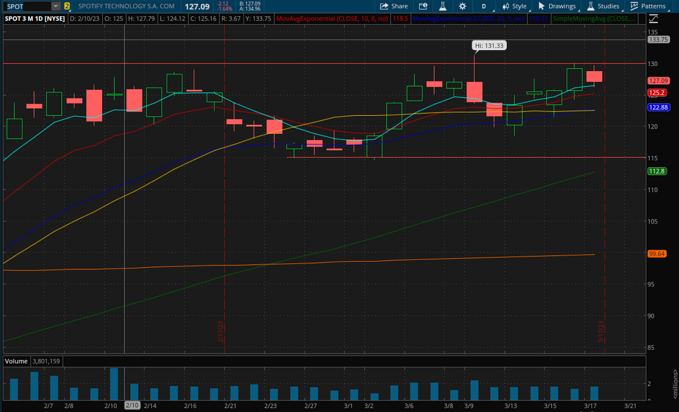679x412 pixels.
Task: Open chart settings with the gear icon
Action: tap(462, 6)
